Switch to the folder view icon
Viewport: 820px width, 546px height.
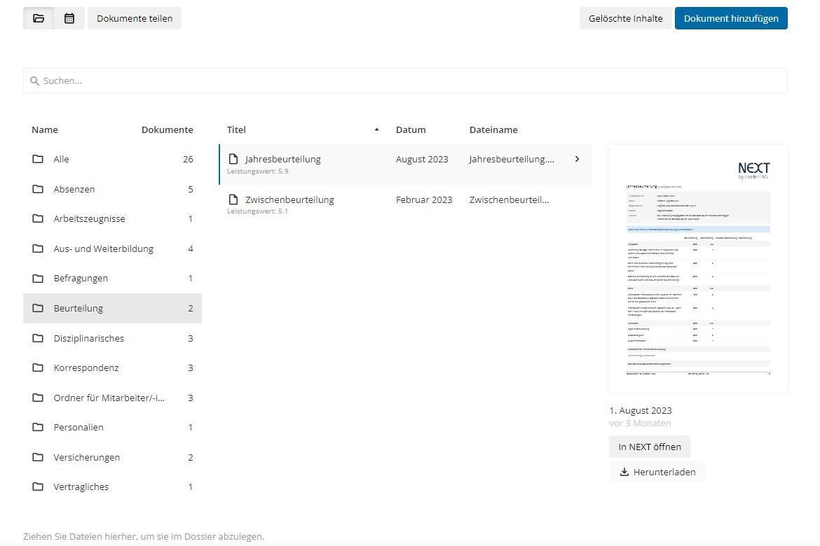click(x=39, y=18)
